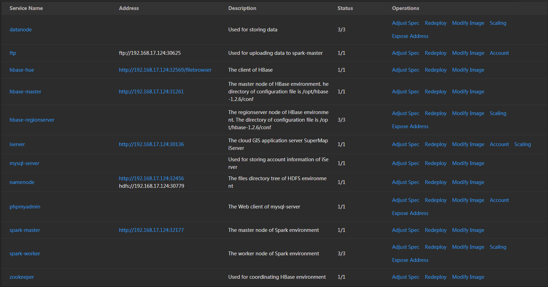Adjust Spec for the hbase-hue service
Screen dimensions: 548x287
coord(406,70)
